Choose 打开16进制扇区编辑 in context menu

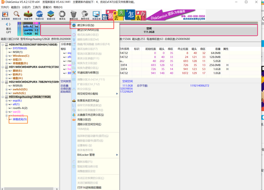point(95,188)
